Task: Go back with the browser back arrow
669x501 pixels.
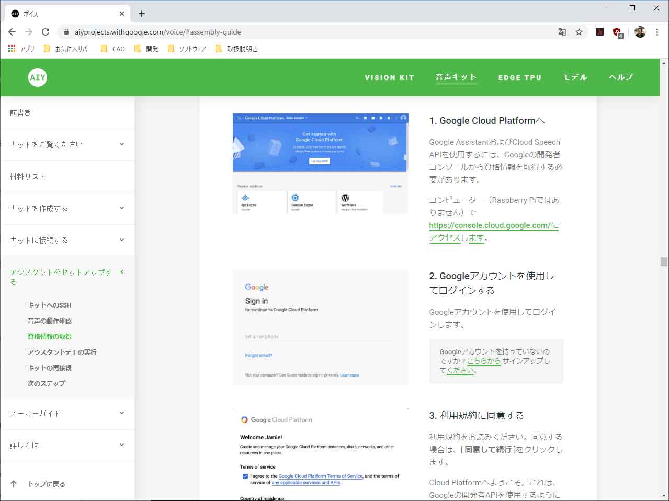Action: click(12, 32)
